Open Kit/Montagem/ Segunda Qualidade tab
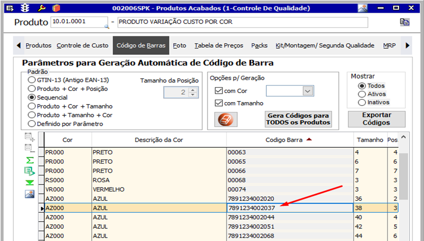The image size is (424, 241). (x=325, y=45)
